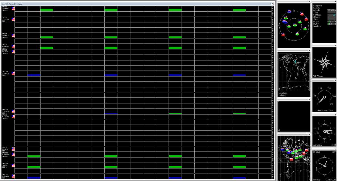
Task: Click the GPS G32 flag icon
Action: tap(13, 176)
